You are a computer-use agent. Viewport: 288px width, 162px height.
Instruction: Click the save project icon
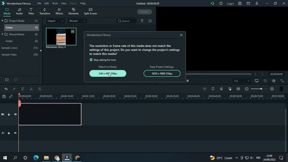pos(240,4)
